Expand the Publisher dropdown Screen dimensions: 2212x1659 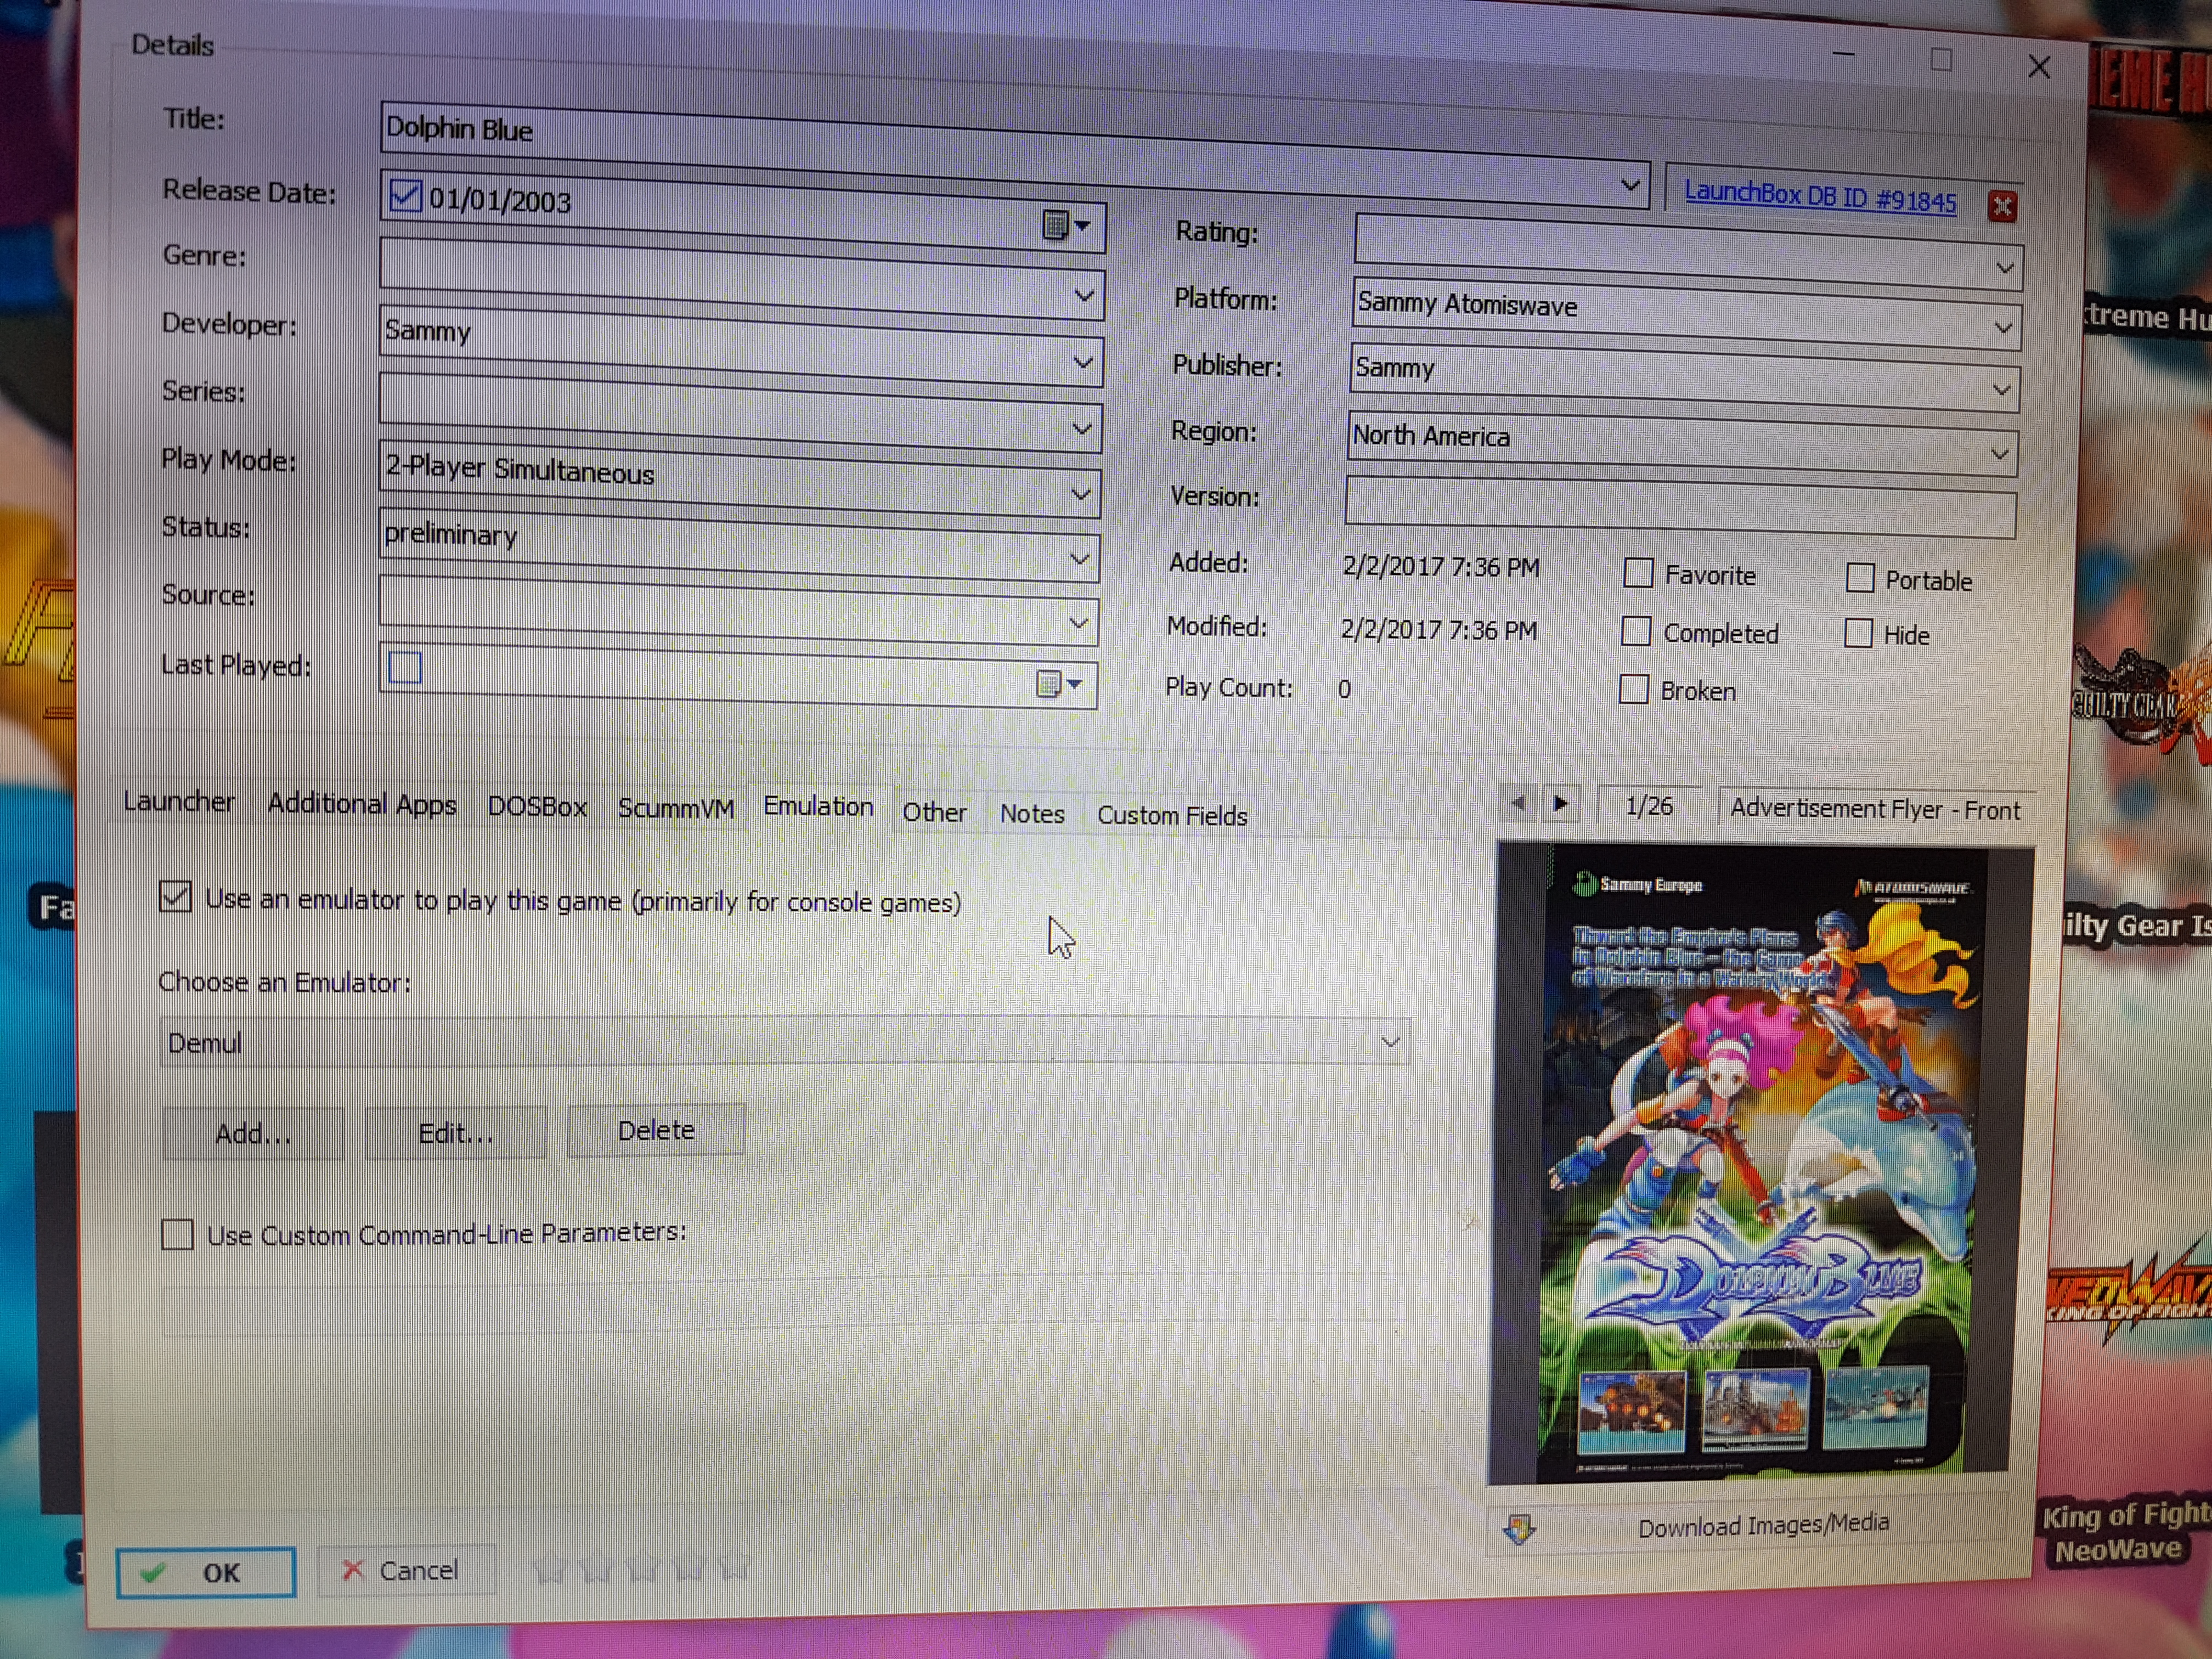(x=2001, y=390)
